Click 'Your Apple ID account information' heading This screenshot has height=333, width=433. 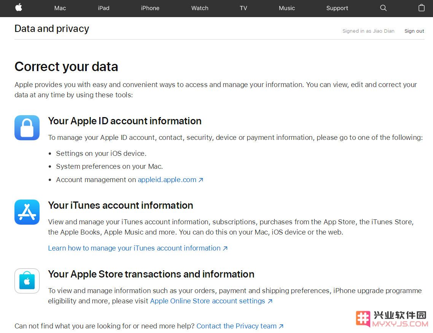point(125,121)
